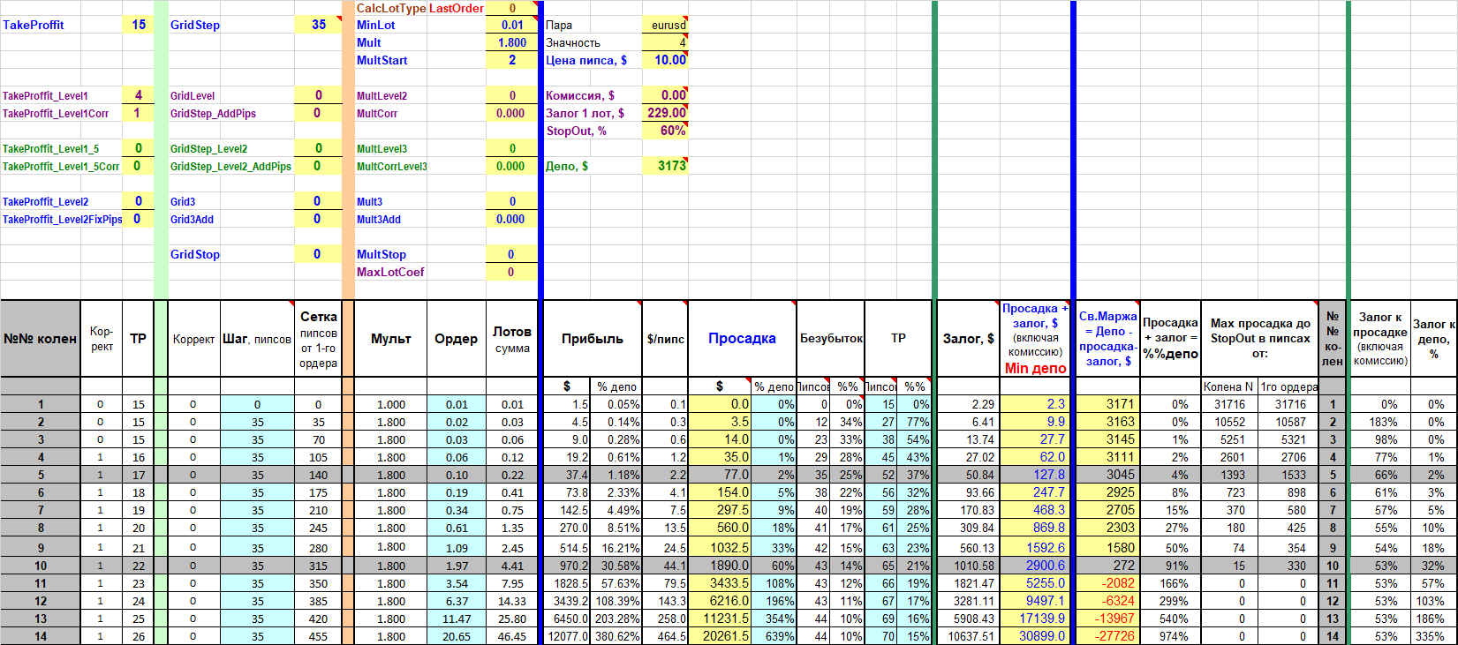Click the Лотов сумма column header
Screen dimensions: 1458x645
[511, 338]
